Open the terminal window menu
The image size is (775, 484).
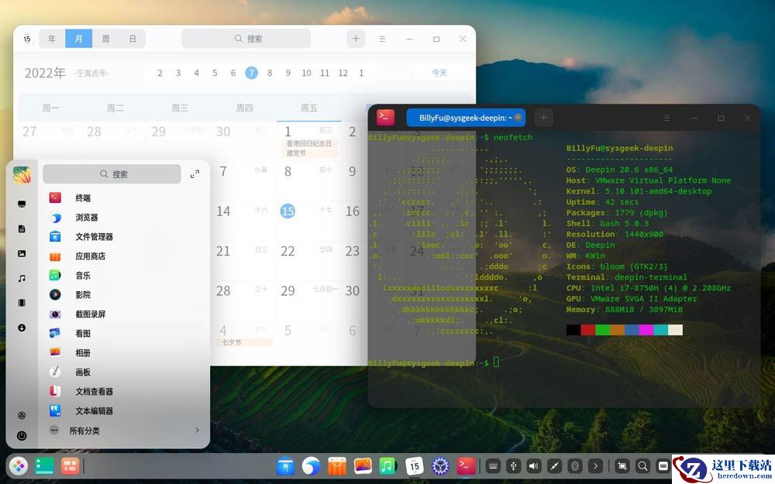pos(666,118)
